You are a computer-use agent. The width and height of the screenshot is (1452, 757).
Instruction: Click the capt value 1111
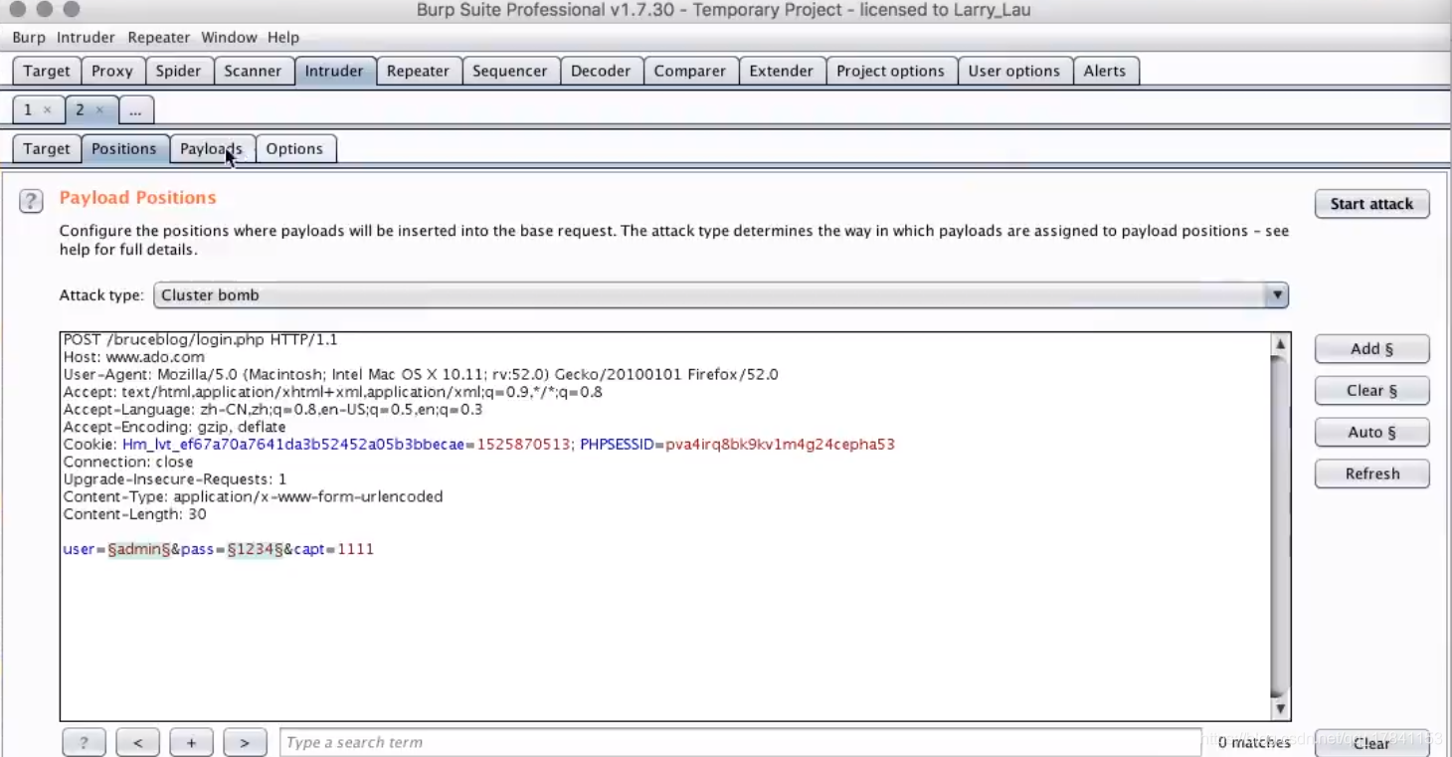coord(355,549)
